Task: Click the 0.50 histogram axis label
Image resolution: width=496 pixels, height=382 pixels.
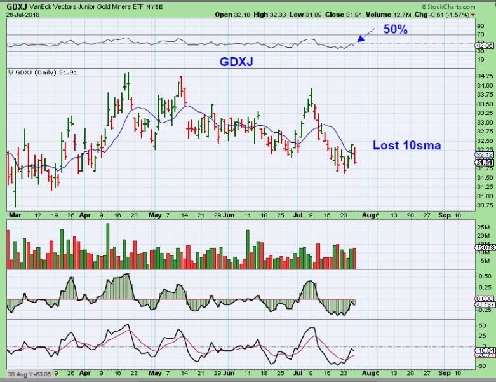Action: click(485, 276)
